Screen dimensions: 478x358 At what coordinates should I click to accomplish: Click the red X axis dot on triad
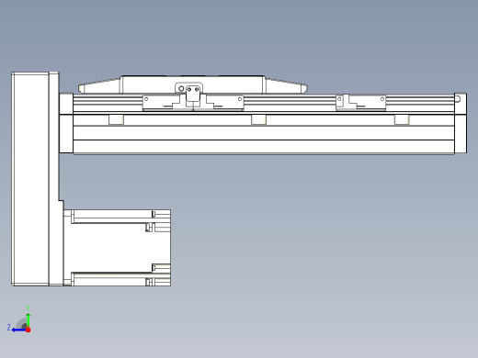click(x=28, y=330)
